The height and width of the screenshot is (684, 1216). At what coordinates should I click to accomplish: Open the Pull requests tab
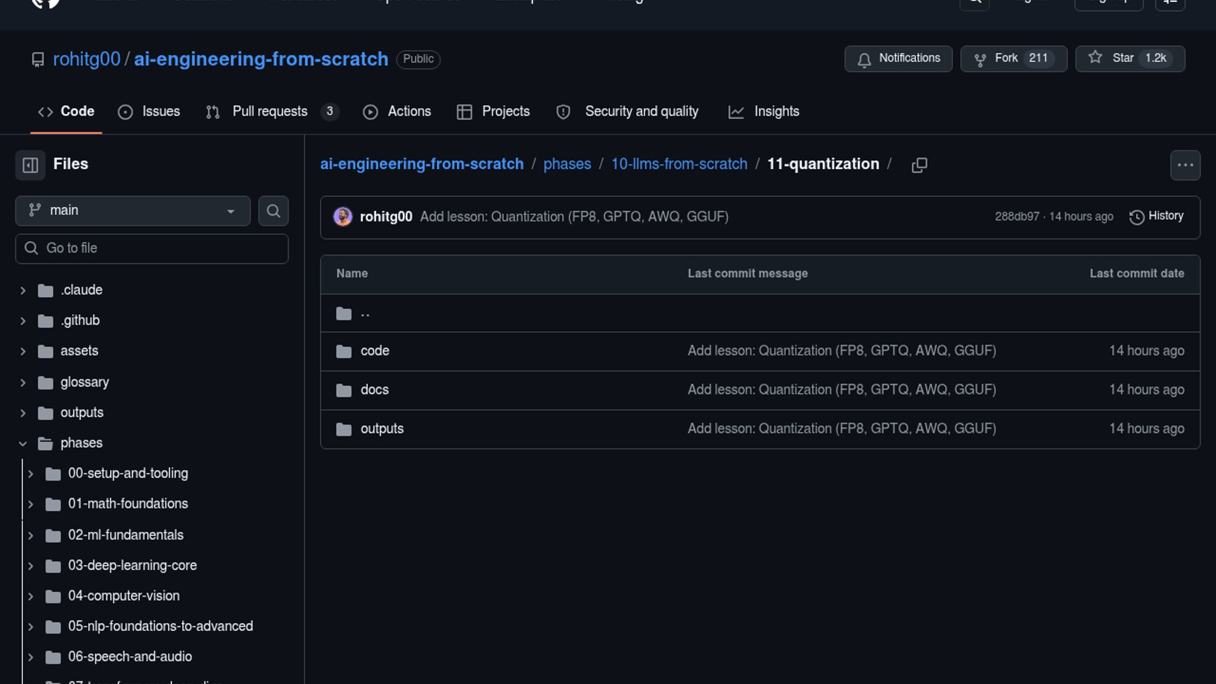click(x=270, y=112)
